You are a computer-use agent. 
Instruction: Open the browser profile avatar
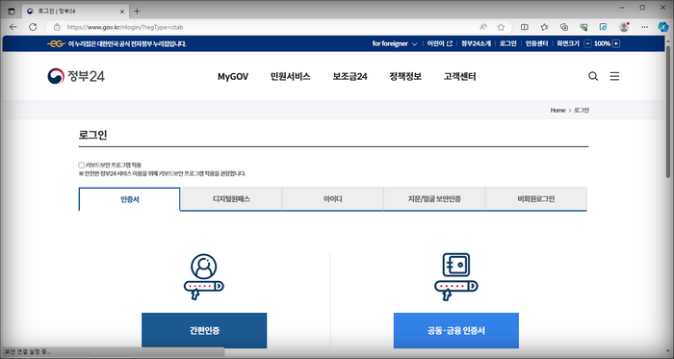tap(624, 27)
